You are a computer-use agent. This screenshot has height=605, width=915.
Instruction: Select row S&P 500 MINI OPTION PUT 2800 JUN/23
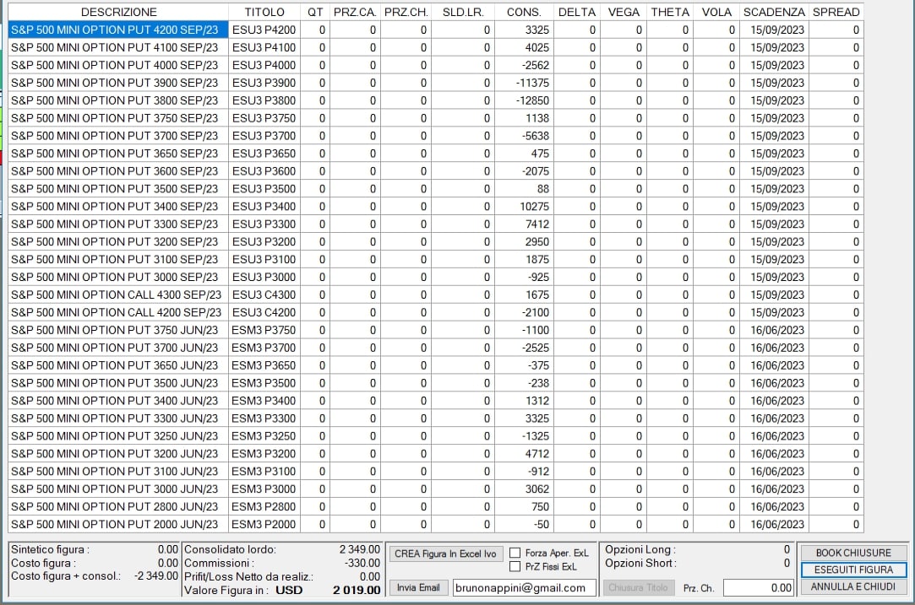(x=436, y=506)
